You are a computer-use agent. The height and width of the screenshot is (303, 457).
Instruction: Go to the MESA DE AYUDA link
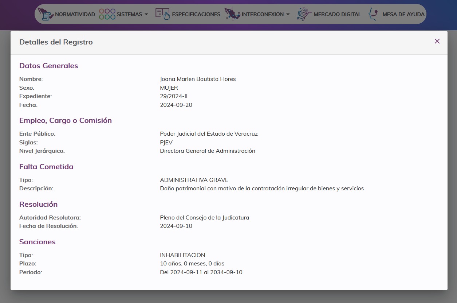[x=403, y=14]
